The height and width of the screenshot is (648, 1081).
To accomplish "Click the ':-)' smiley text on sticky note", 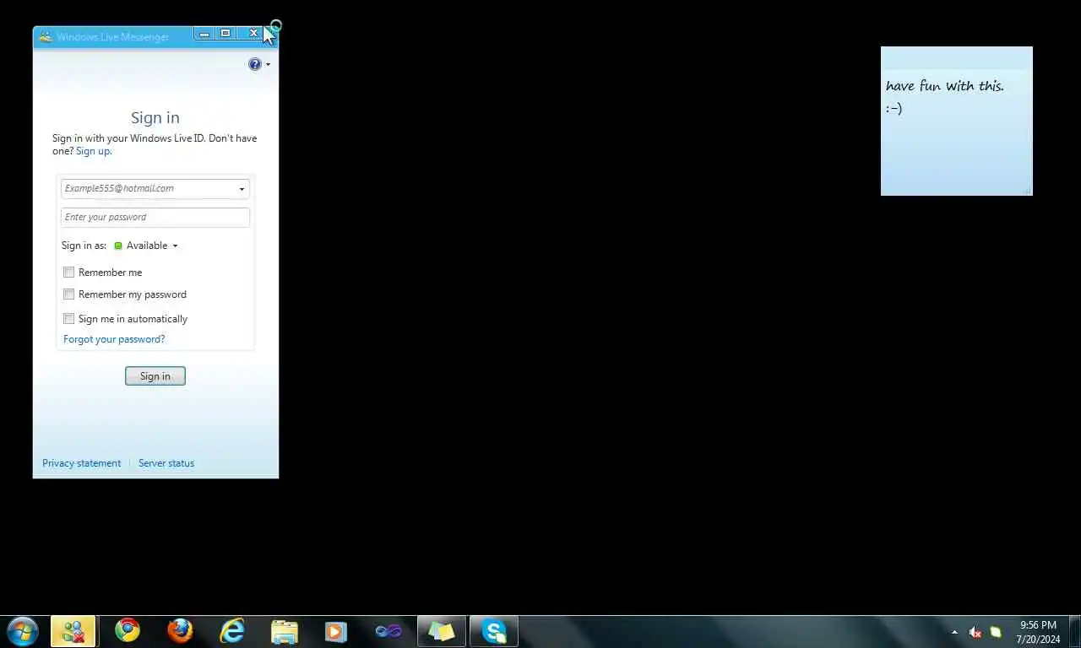I will tap(894, 108).
